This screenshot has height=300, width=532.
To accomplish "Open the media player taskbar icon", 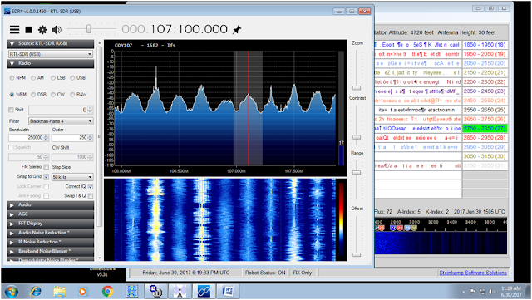I will [82, 292].
